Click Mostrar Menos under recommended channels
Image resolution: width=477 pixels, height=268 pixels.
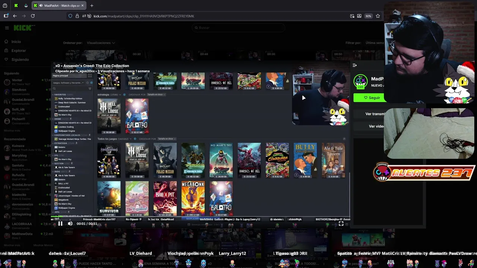[x=43, y=245]
